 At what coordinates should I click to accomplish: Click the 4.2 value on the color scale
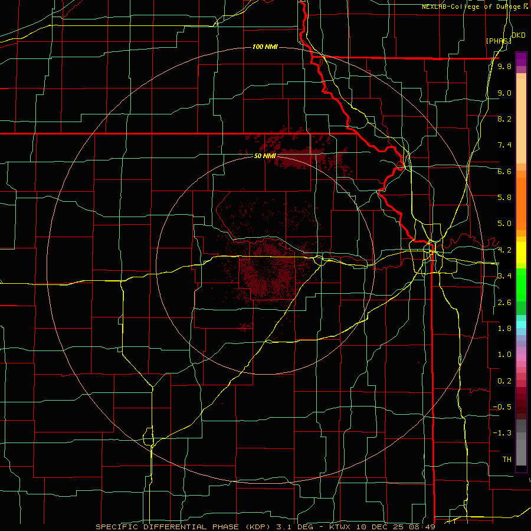point(504,250)
